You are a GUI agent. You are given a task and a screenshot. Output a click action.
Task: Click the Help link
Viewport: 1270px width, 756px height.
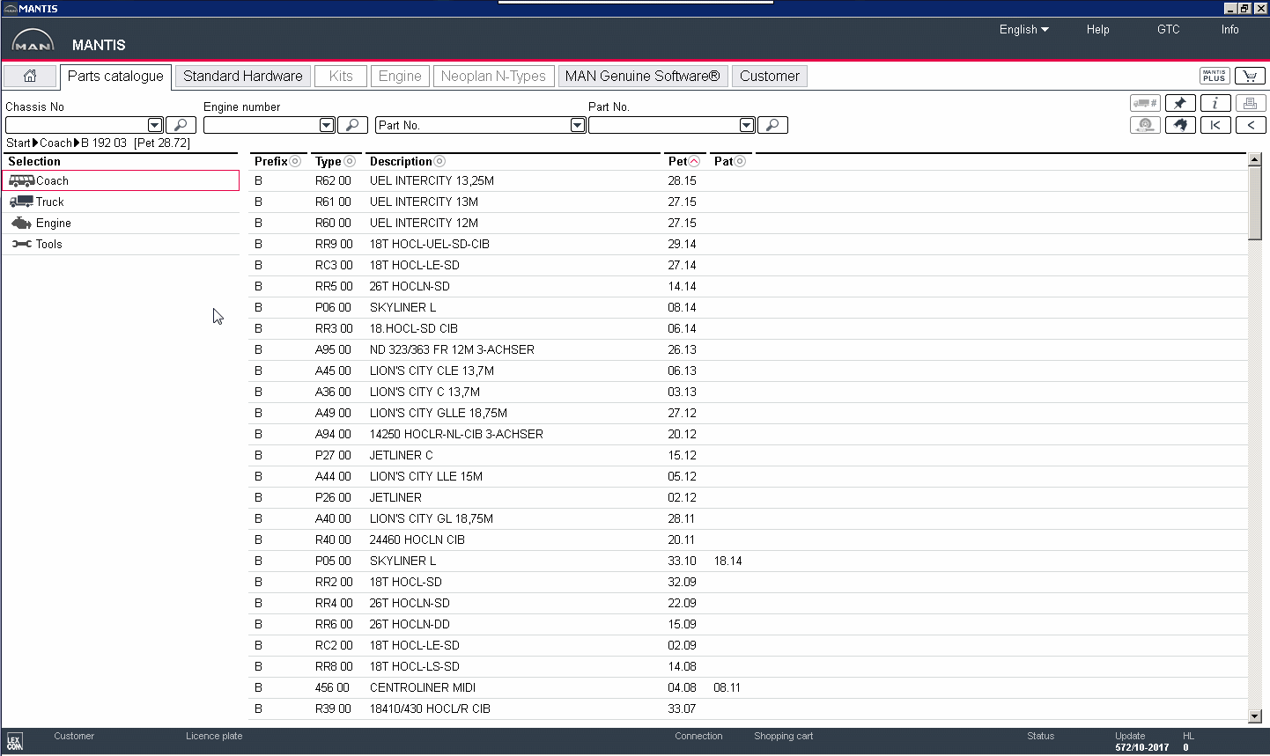pos(1097,29)
